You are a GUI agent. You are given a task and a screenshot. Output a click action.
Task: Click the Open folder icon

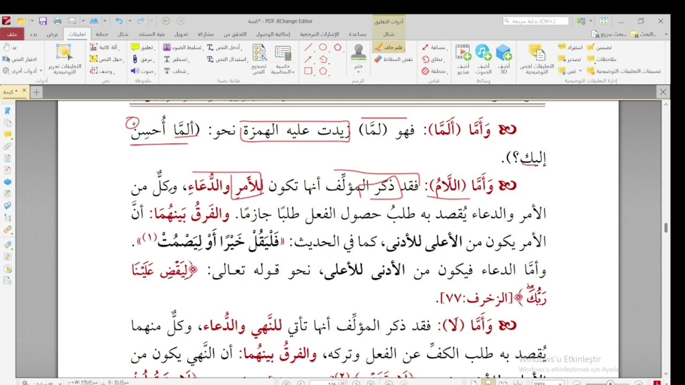(x=21, y=21)
